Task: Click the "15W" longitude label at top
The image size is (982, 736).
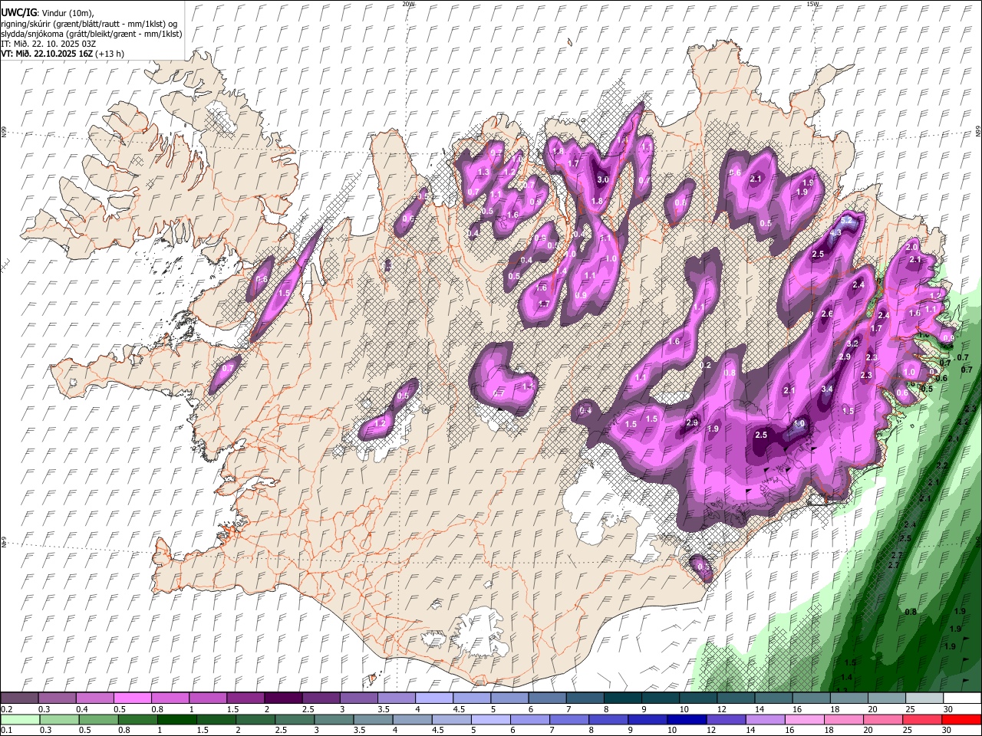Action: click(812, 4)
